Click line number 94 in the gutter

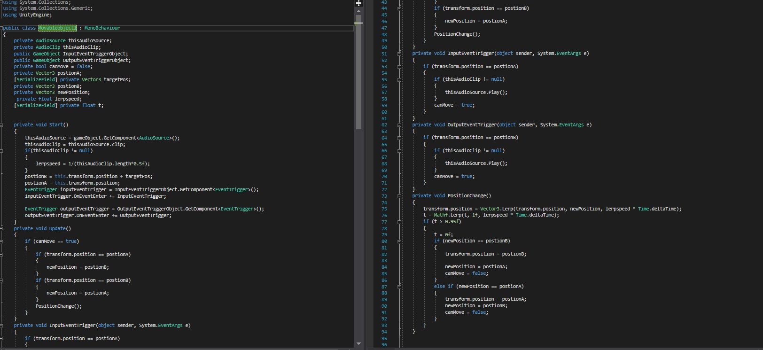click(x=384, y=332)
